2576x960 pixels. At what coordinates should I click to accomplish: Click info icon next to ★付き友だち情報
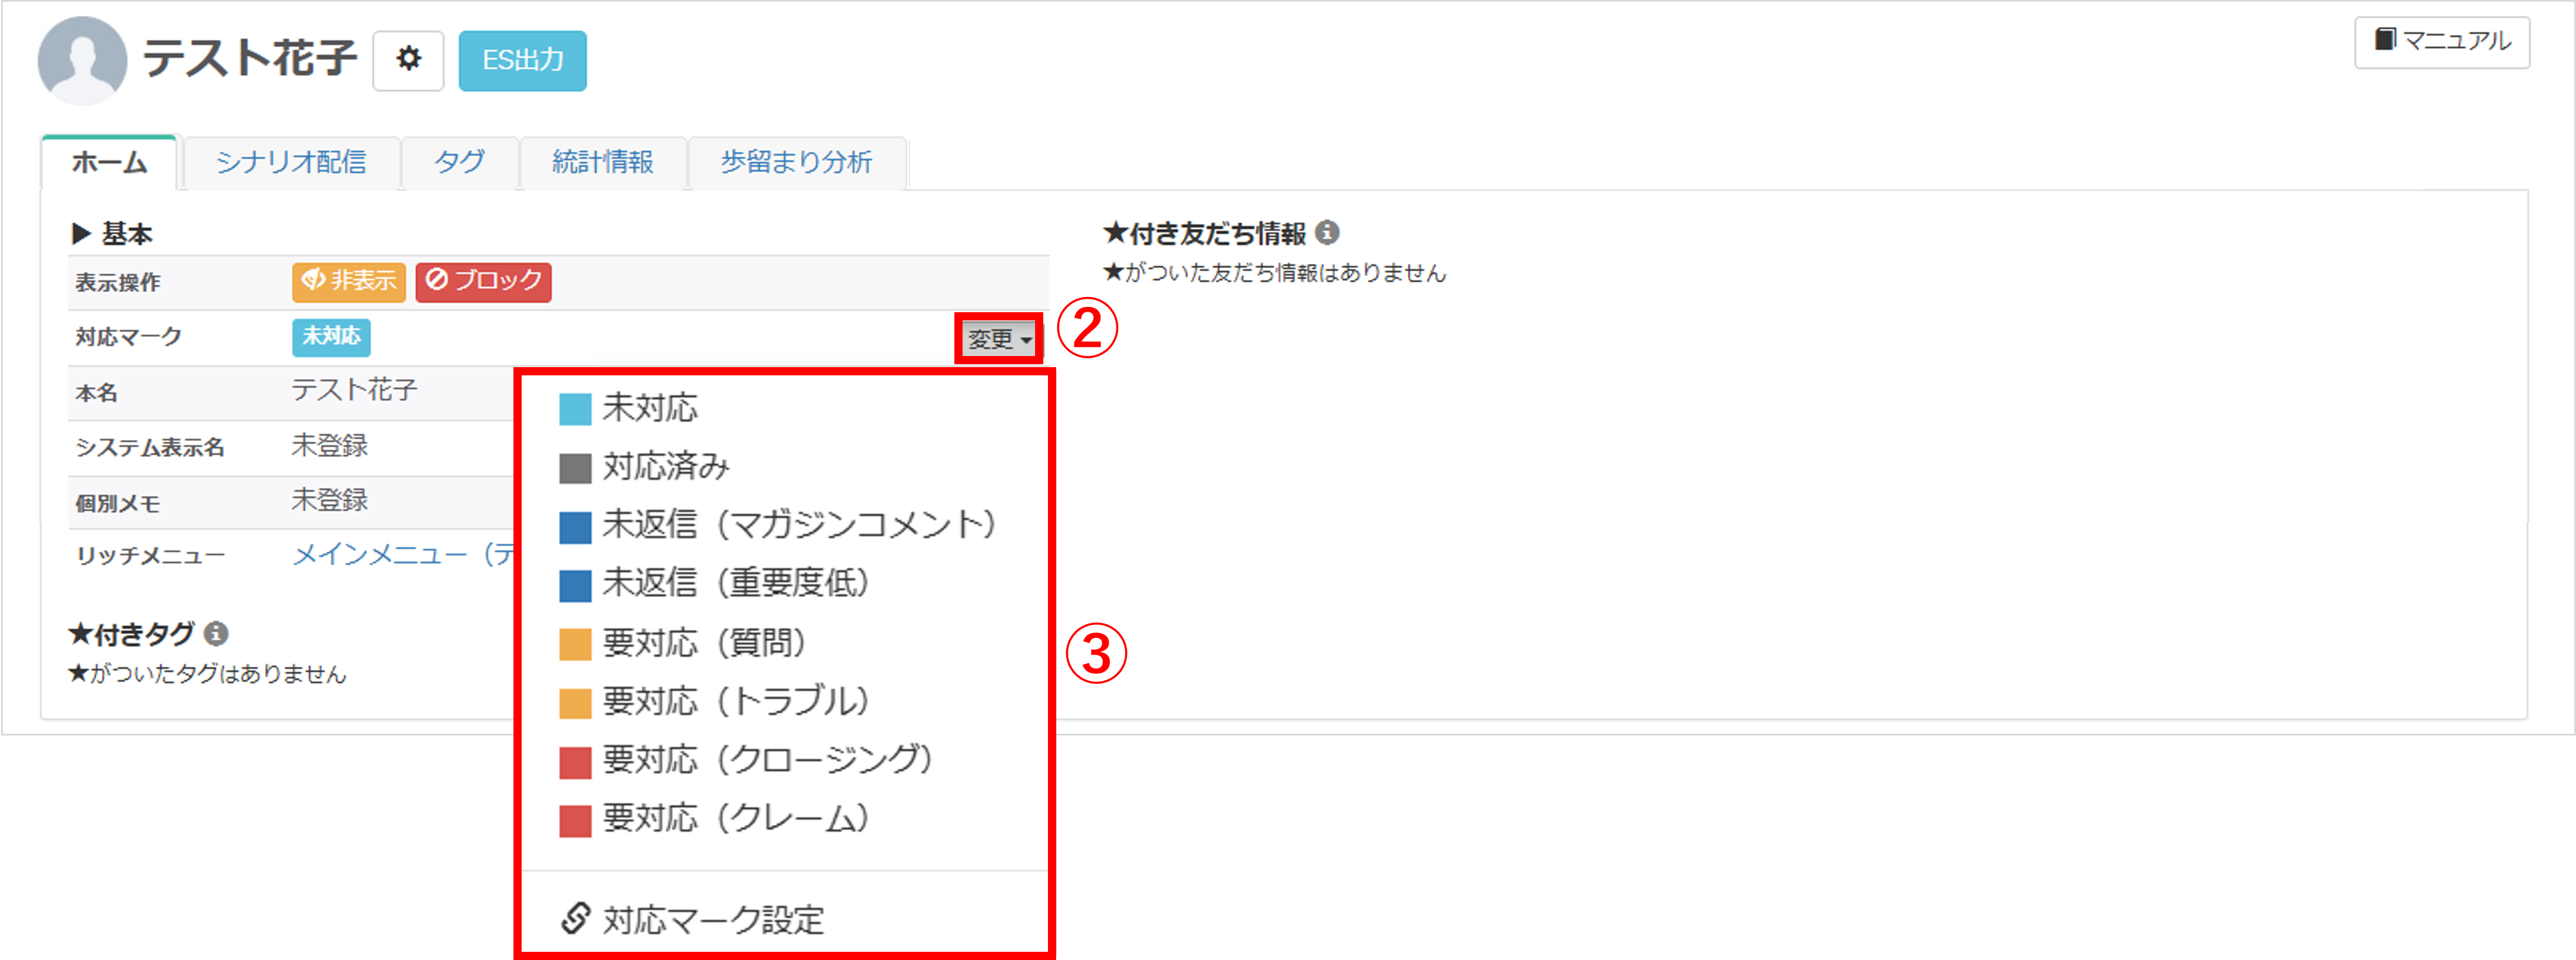1327,233
